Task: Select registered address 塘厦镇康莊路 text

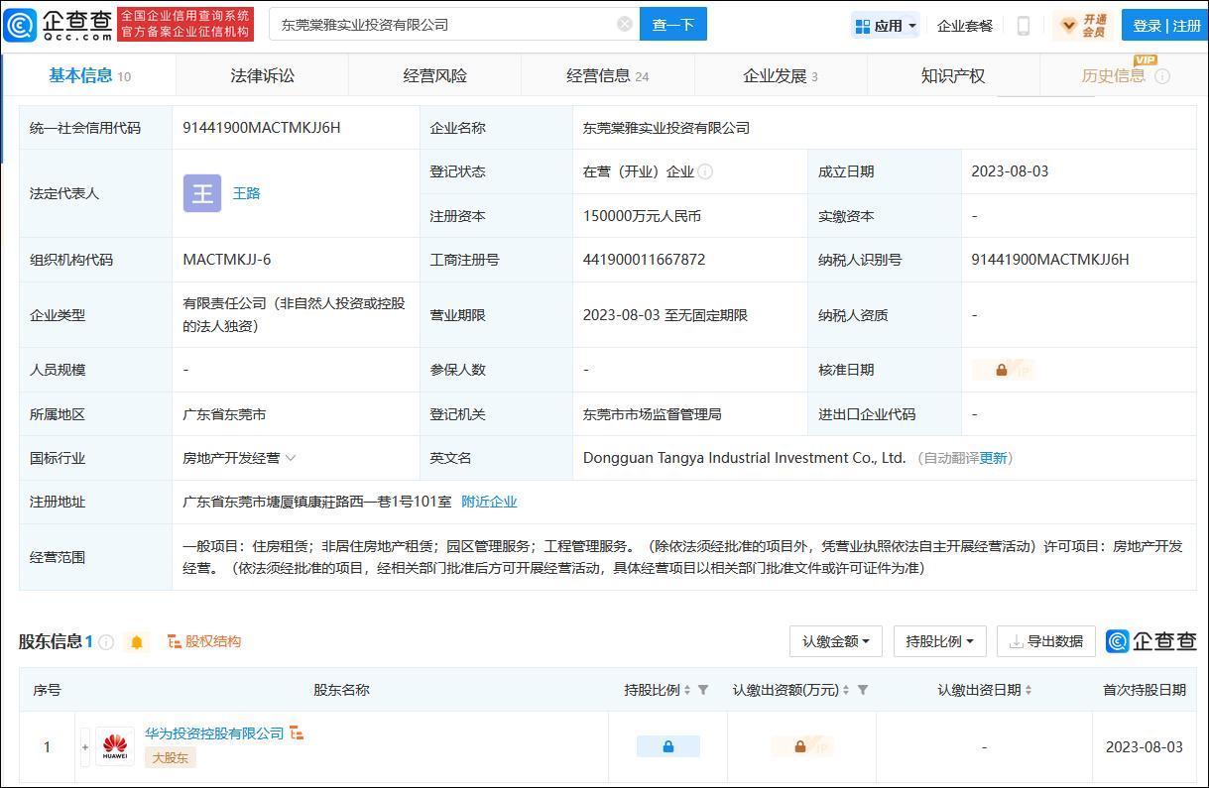Action: pos(317,502)
